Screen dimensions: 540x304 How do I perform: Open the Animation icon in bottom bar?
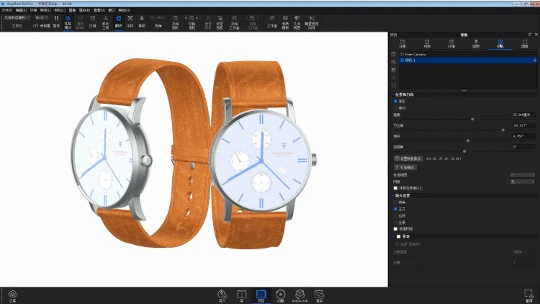(x=280, y=296)
